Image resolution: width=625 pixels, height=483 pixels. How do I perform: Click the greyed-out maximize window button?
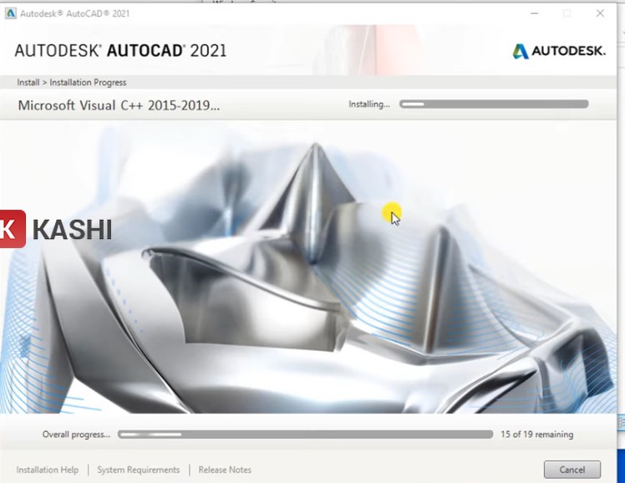coord(567,13)
